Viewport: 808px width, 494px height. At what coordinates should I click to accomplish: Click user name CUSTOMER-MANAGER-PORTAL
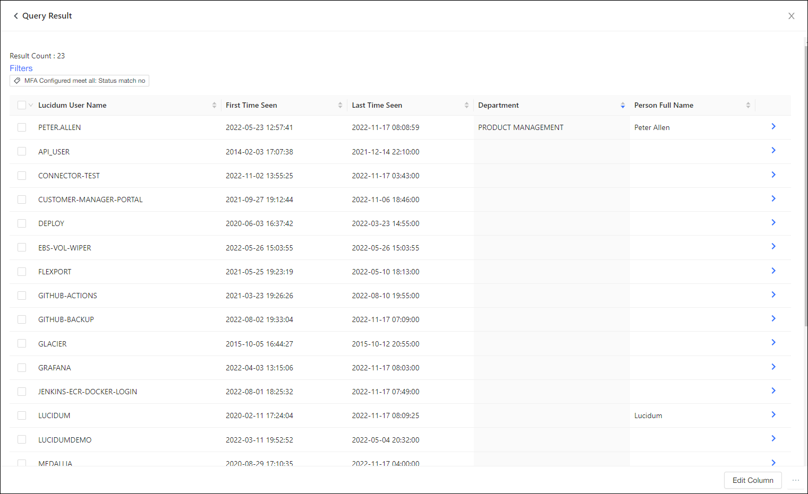click(90, 200)
